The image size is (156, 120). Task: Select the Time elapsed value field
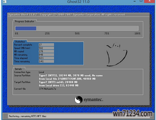(x=46, y=58)
